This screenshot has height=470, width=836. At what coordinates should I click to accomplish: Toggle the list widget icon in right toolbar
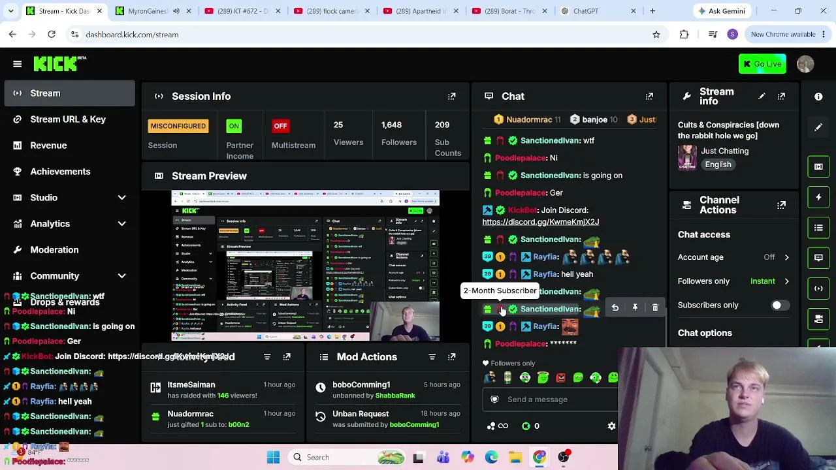818,228
